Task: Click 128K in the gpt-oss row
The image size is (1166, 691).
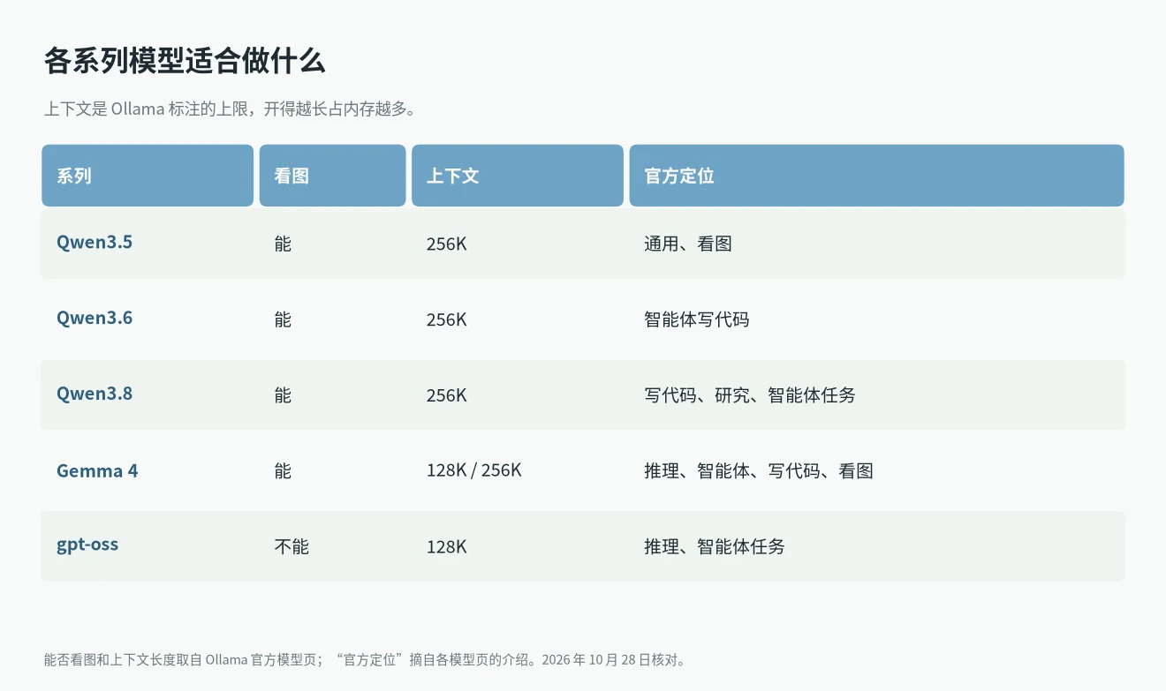Action: 447,547
